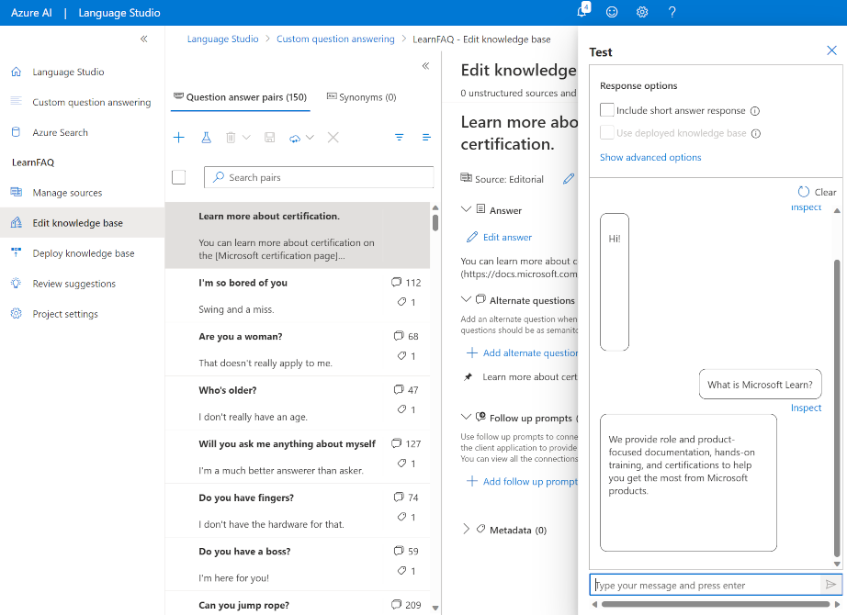
Task: Click the Test chat vertical scrollbar
Action: point(837,408)
